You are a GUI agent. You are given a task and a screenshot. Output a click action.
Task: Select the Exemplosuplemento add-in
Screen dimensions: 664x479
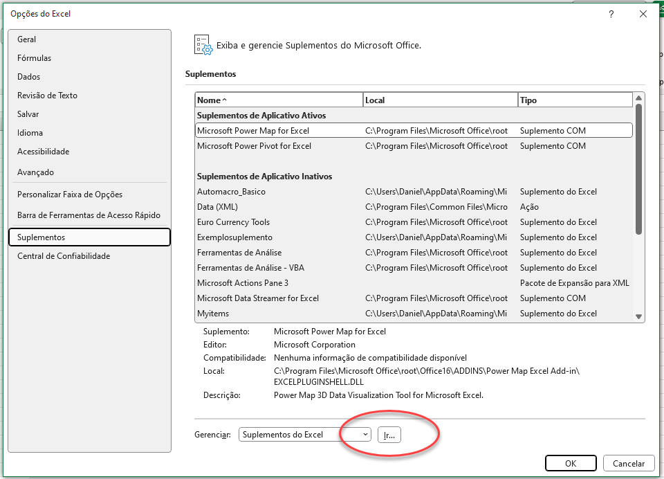click(x=414, y=237)
